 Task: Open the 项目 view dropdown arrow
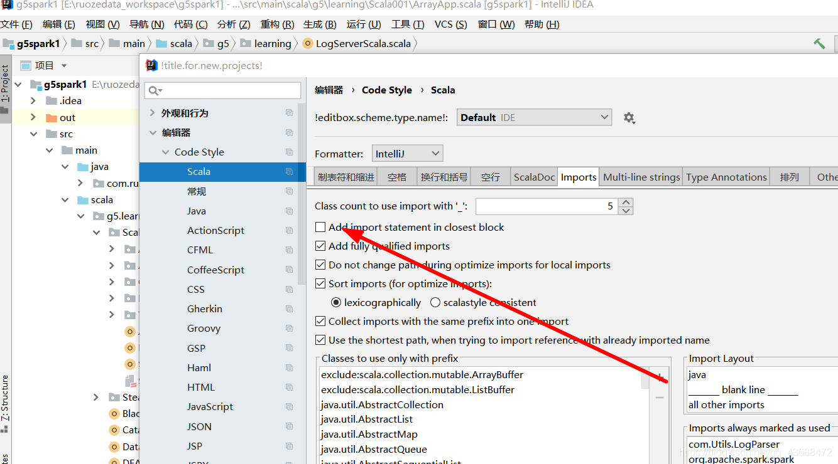[x=64, y=66]
